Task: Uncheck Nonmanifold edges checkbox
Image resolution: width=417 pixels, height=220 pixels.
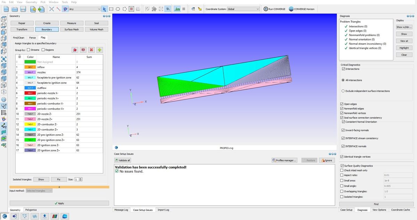Action: click(x=342, y=109)
